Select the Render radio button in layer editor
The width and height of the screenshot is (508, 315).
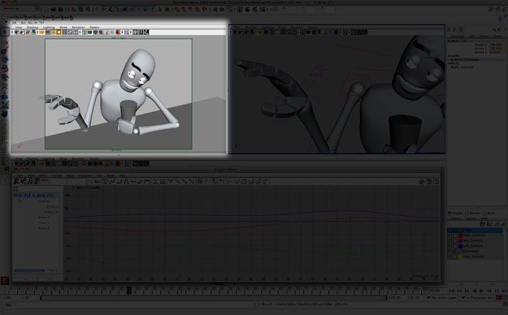(x=467, y=213)
